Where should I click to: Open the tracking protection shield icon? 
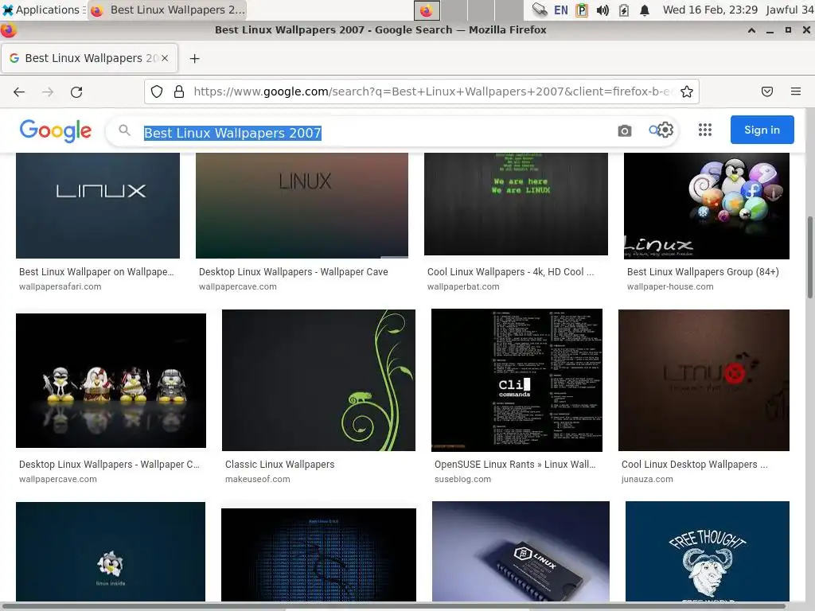(157, 92)
